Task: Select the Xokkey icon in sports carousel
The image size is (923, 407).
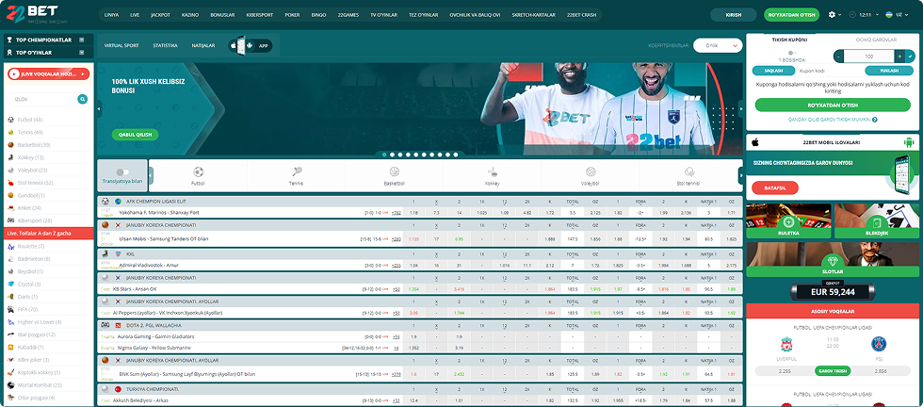Action: [x=492, y=172]
